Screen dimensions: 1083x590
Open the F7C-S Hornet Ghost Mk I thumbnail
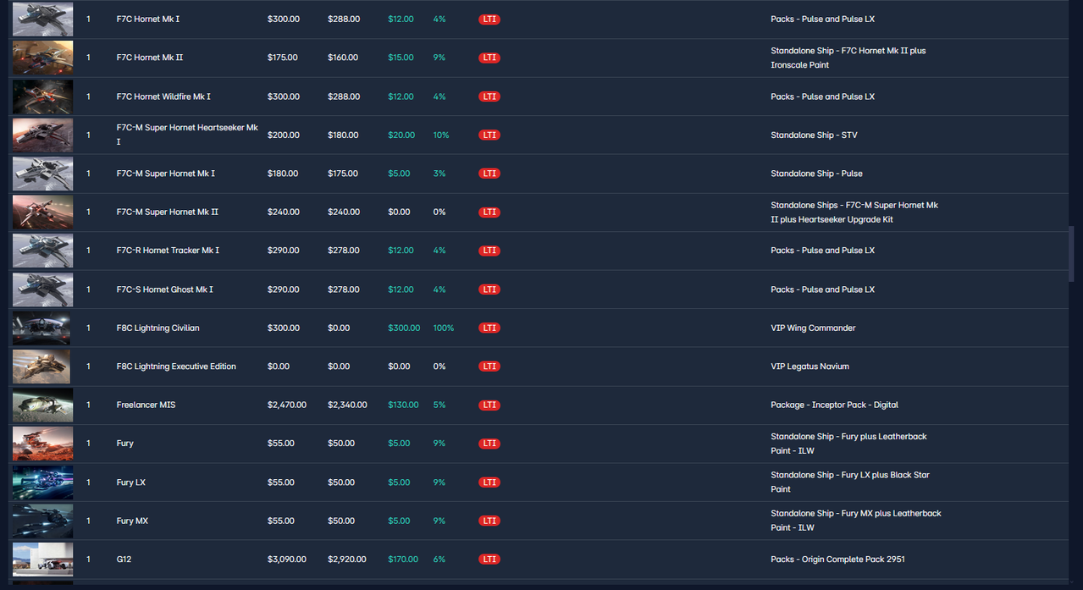[x=42, y=289]
